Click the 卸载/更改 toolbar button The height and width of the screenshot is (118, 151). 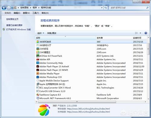click(x=52, y=33)
